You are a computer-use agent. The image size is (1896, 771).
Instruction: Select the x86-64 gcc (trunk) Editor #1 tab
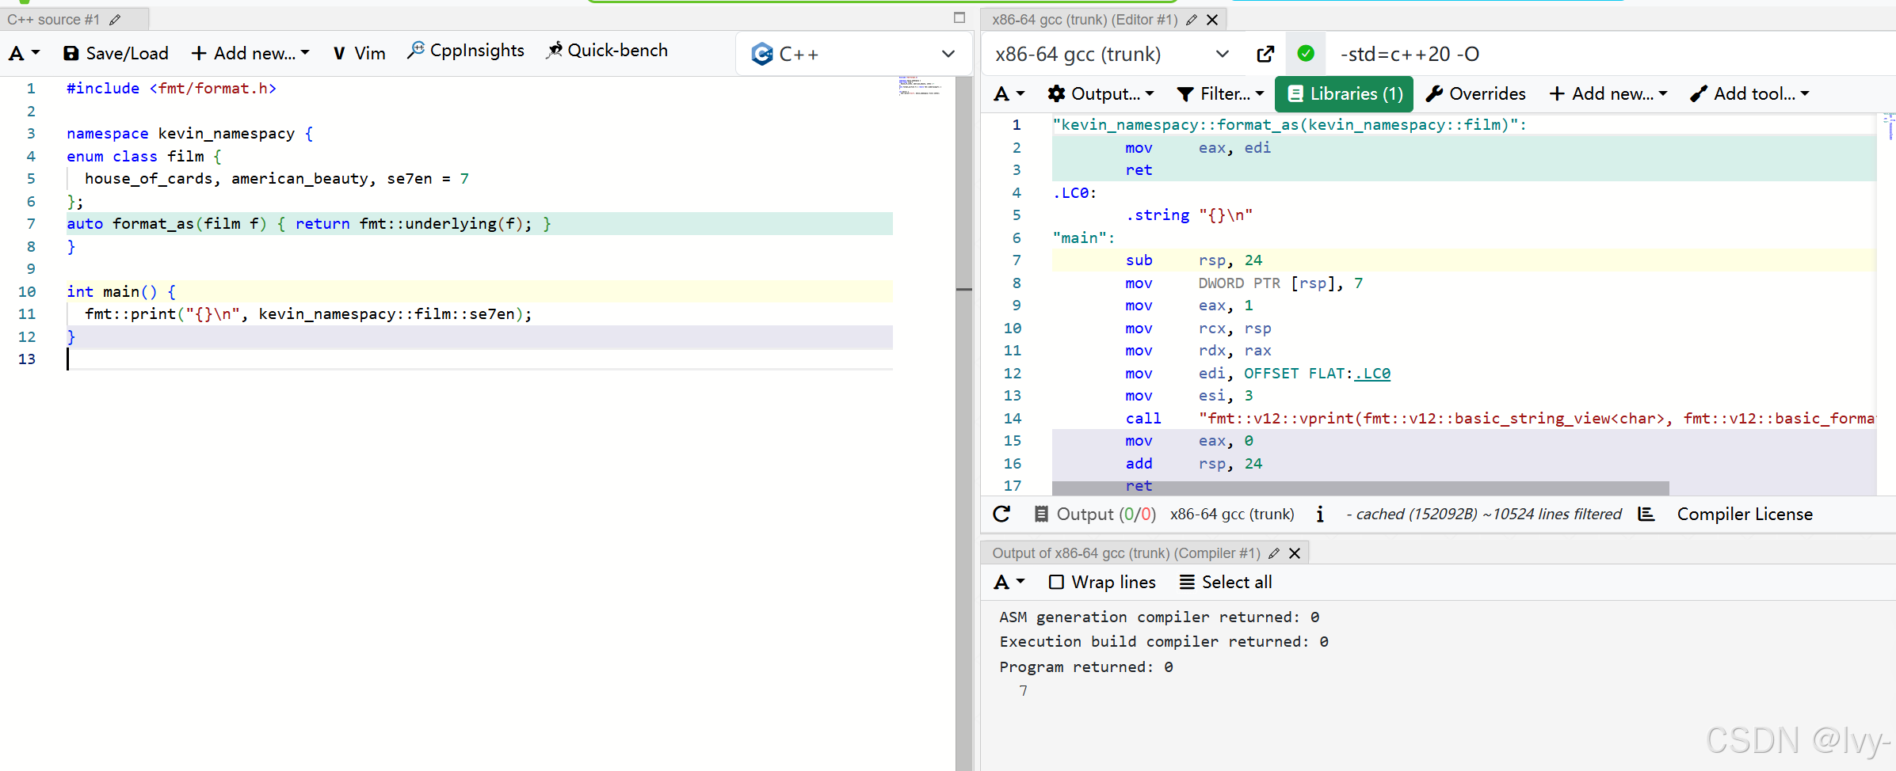(x=1085, y=20)
